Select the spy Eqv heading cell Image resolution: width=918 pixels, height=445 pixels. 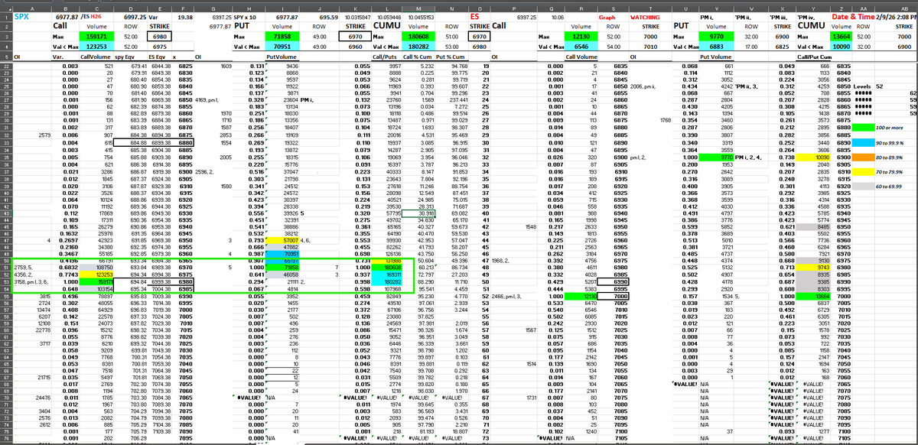coord(129,57)
